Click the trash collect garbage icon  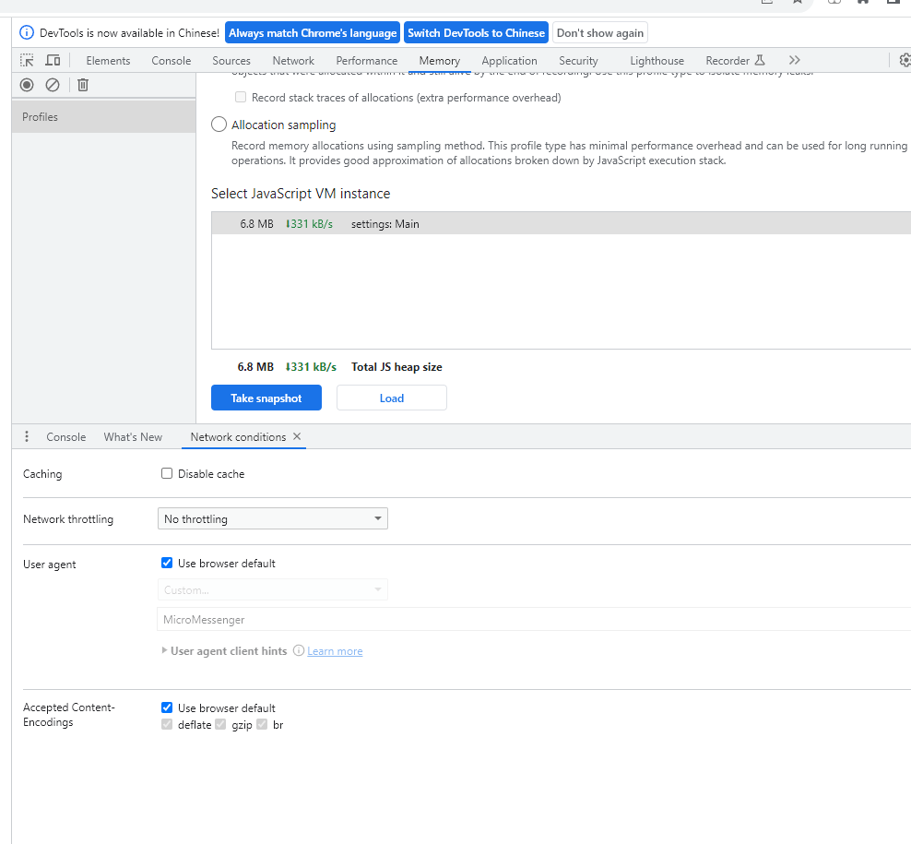[x=83, y=85]
